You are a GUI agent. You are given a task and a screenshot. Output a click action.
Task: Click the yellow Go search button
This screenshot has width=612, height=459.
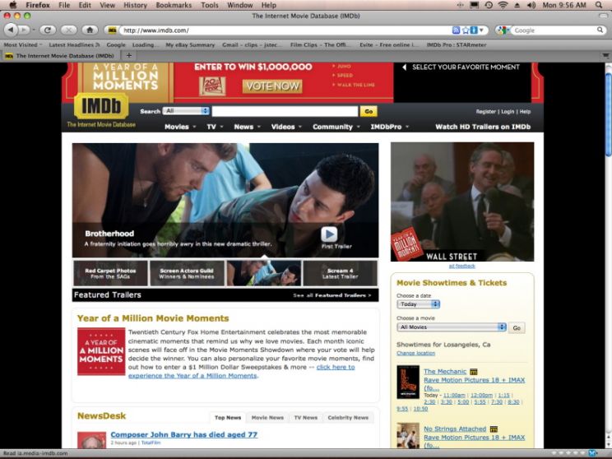click(x=369, y=111)
